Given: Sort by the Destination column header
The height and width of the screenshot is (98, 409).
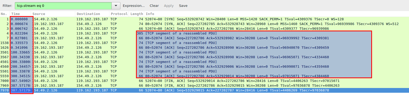Looking at the screenshot, I should [92, 14].
